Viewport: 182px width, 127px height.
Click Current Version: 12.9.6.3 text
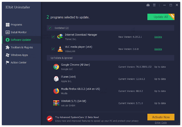132,79
